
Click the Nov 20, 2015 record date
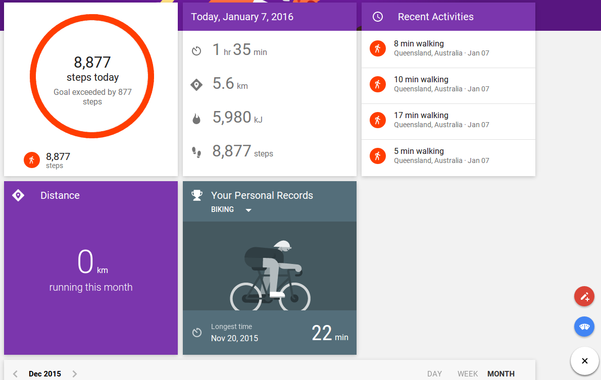[x=234, y=338]
